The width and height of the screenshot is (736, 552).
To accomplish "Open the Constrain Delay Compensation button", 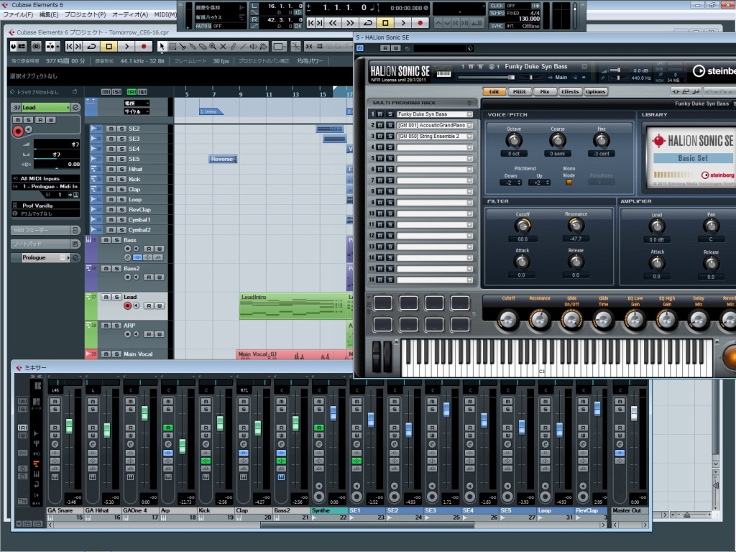I will (36, 47).
